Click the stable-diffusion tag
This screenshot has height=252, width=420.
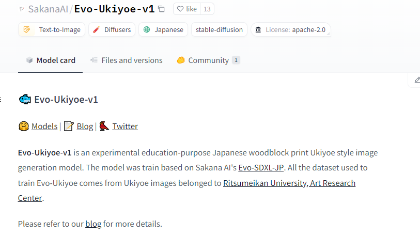219,29
